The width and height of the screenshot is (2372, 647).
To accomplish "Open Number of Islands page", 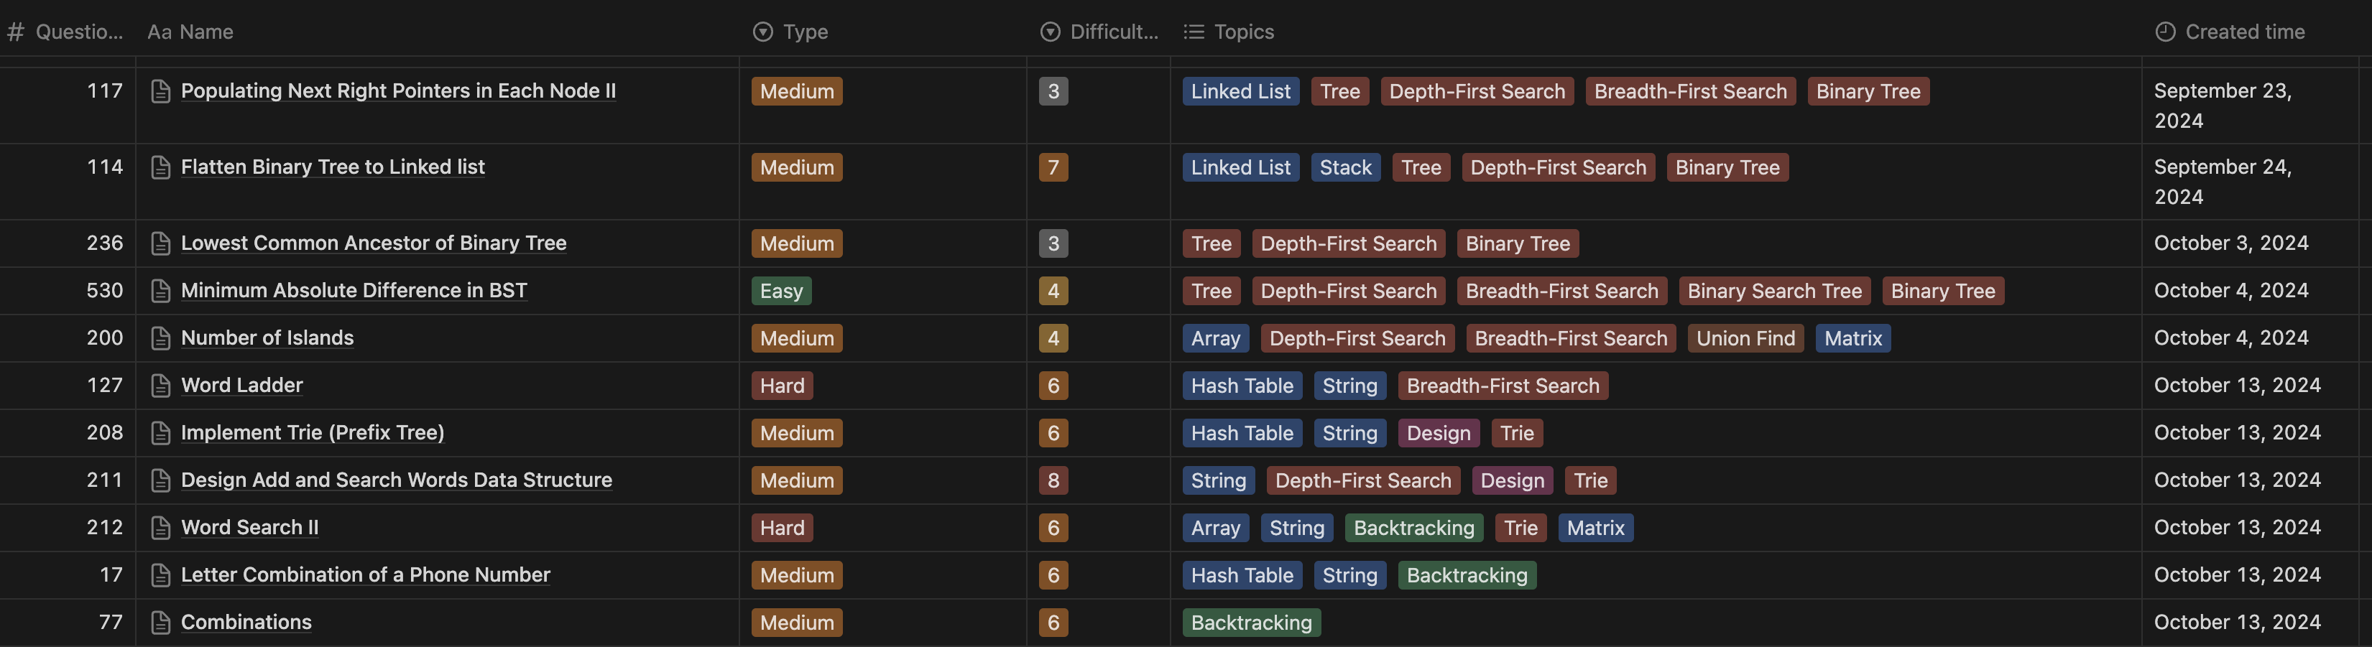I will [267, 339].
